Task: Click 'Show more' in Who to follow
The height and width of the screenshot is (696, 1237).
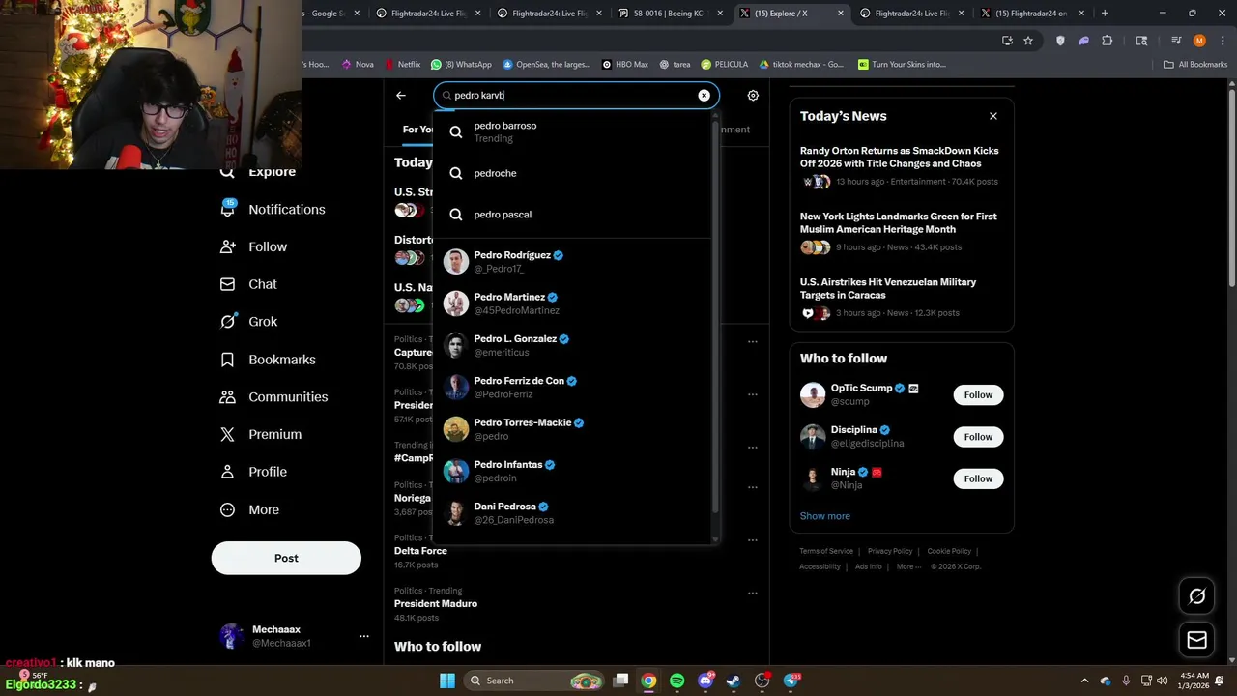Action: click(x=825, y=516)
